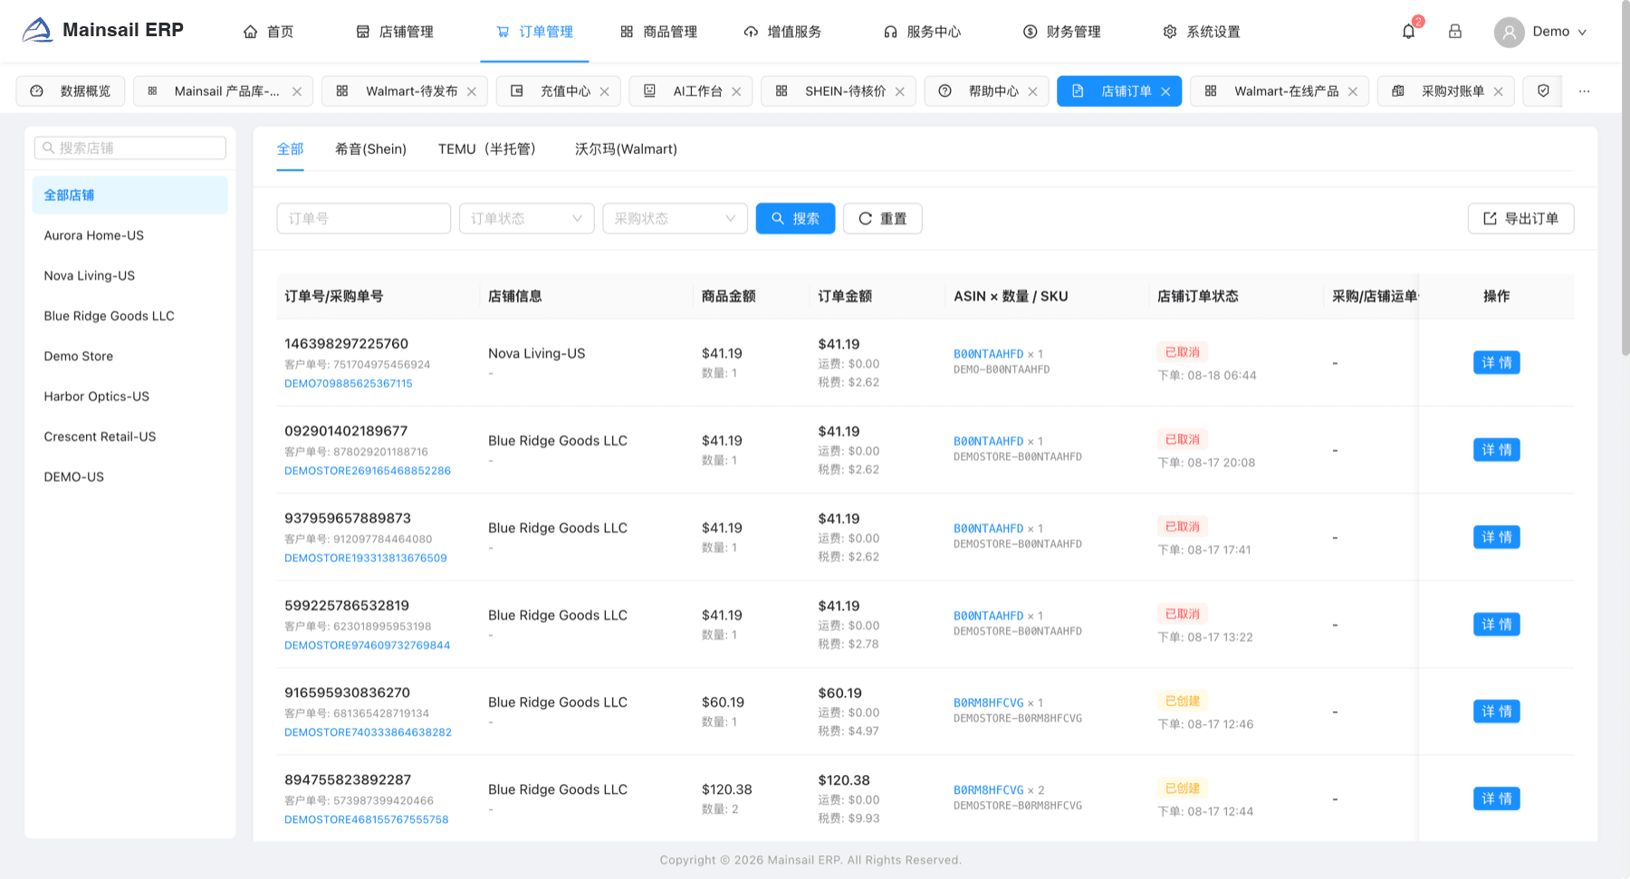The height and width of the screenshot is (879, 1630).
Task: Close the 充值中心 tab
Action: [x=604, y=91]
